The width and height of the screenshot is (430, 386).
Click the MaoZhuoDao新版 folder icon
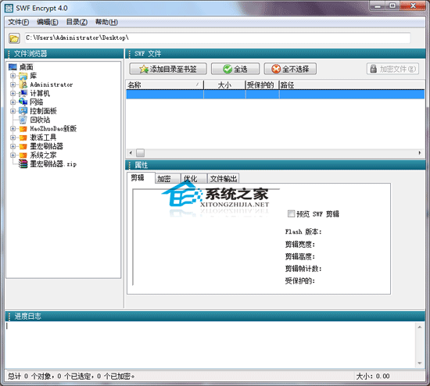pos(23,129)
